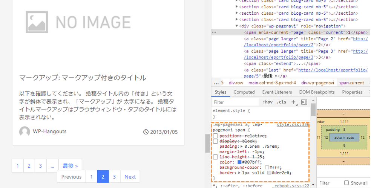
Task: Toggle the computed styles sidebar icon
Action: (x=304, y=102)
